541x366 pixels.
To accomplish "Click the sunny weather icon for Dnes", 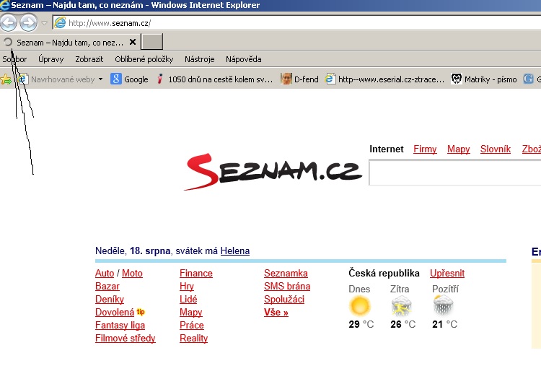I will tap(359, 306).
